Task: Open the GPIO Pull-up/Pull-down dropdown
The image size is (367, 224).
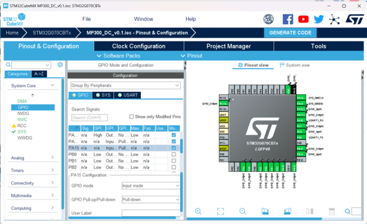Action: [x=151, y=199]
